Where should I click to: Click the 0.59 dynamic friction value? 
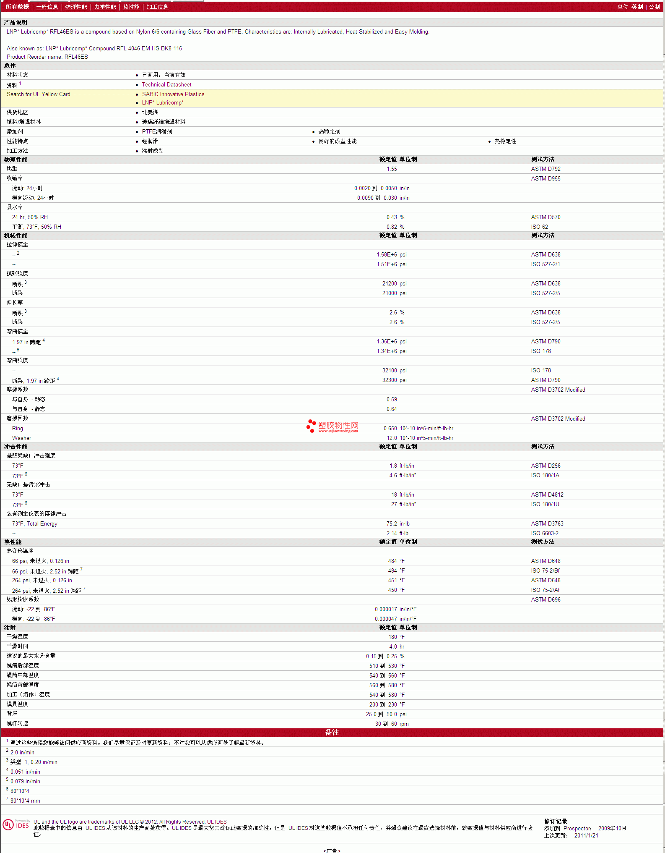click(x=392, y=399)
